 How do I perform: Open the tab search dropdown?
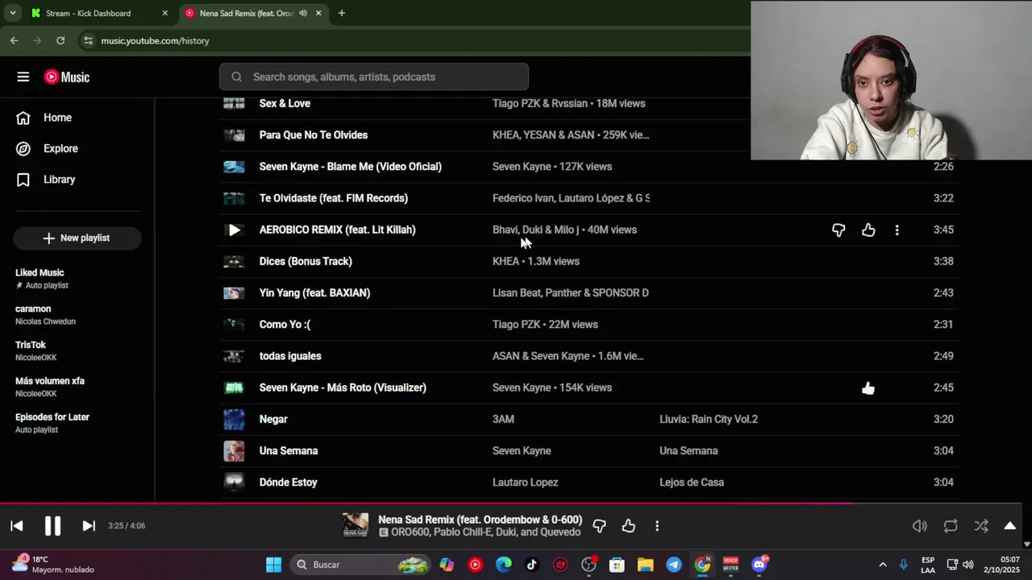click(x=12, y=13)
